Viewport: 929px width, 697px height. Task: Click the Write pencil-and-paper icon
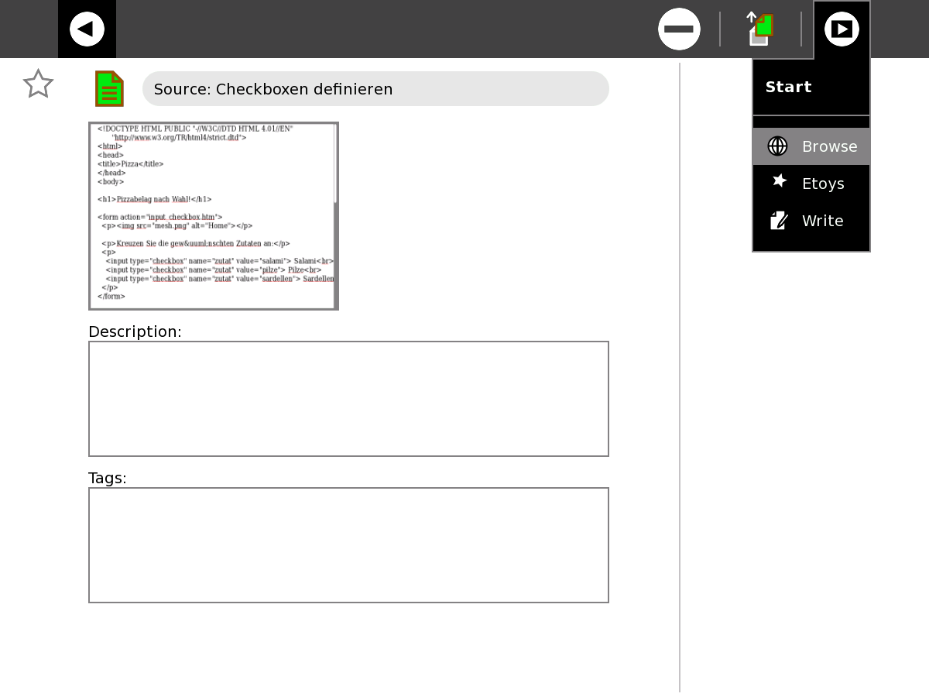779,221
